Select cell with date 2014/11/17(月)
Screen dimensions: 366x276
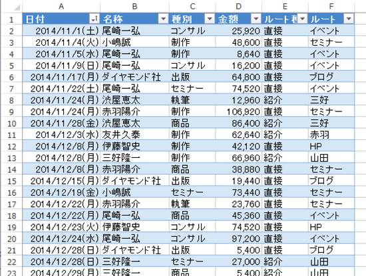coord(61,77)
